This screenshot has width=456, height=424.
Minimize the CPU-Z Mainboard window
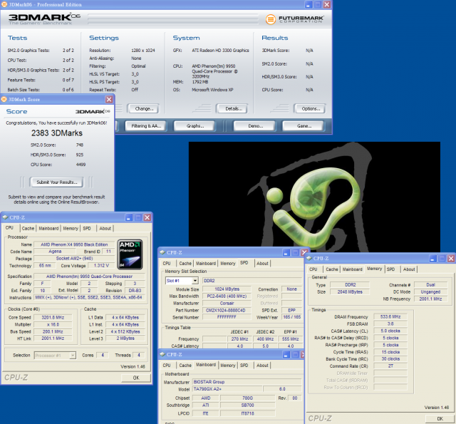(286, 355)
